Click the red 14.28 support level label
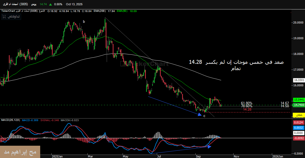The image size is (305, 158). point(247,109)
